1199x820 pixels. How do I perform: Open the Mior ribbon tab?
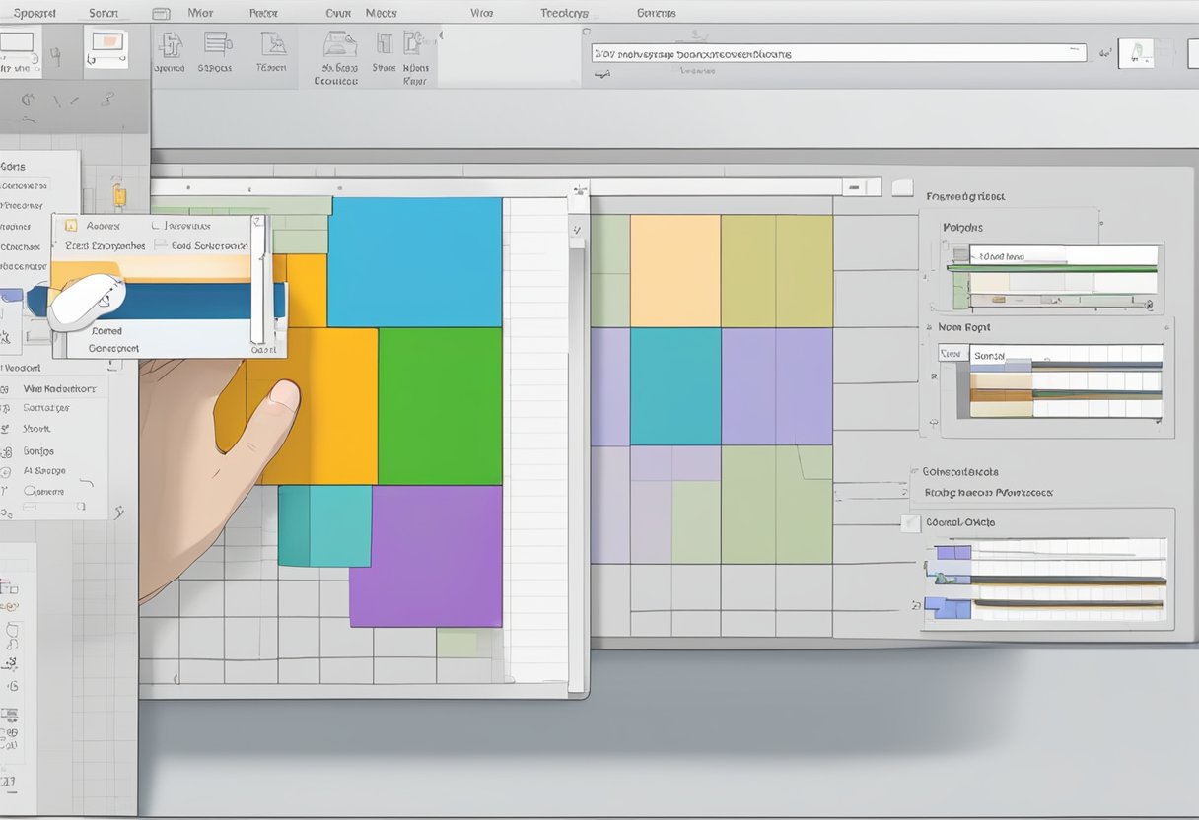(199, 13)
